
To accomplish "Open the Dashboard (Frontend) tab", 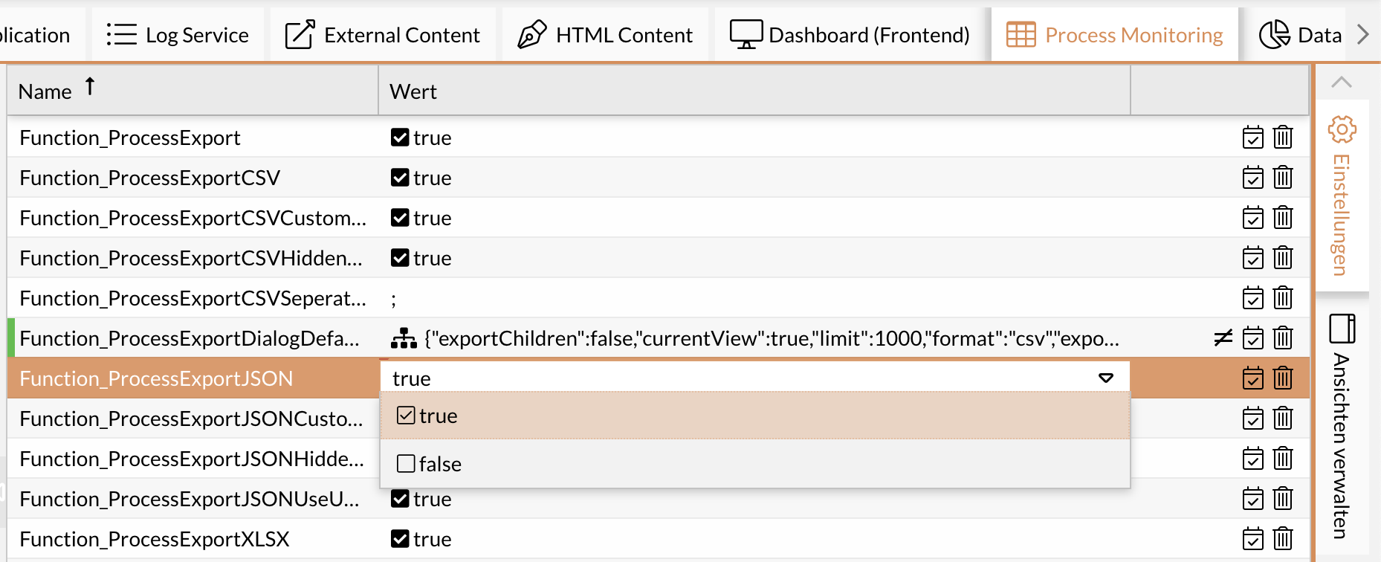I will [x=850, y=33].
